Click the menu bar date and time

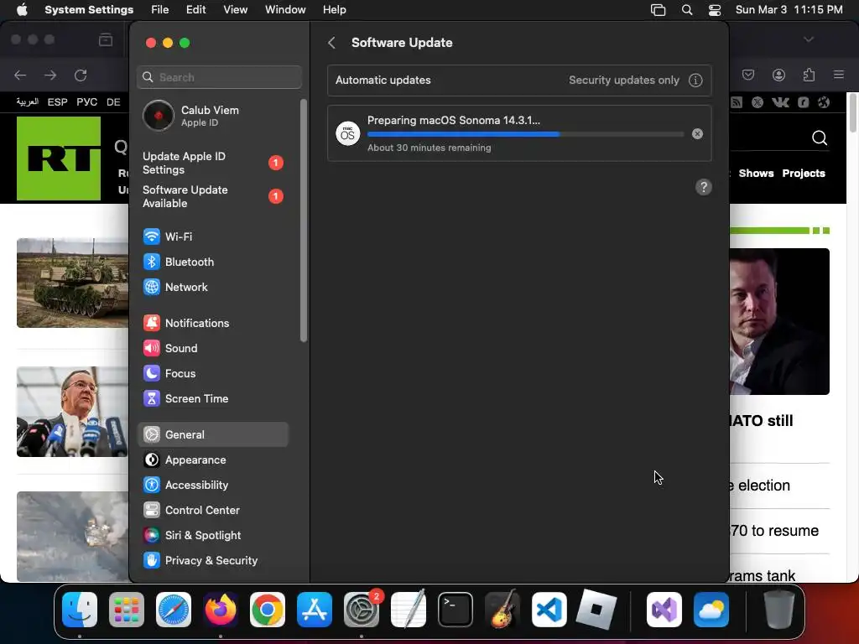point(789,10)
